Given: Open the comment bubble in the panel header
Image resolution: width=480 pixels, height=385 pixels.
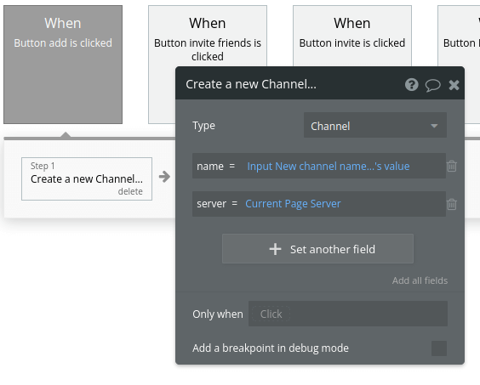Looking at the screenshot, I should point(433,85).
